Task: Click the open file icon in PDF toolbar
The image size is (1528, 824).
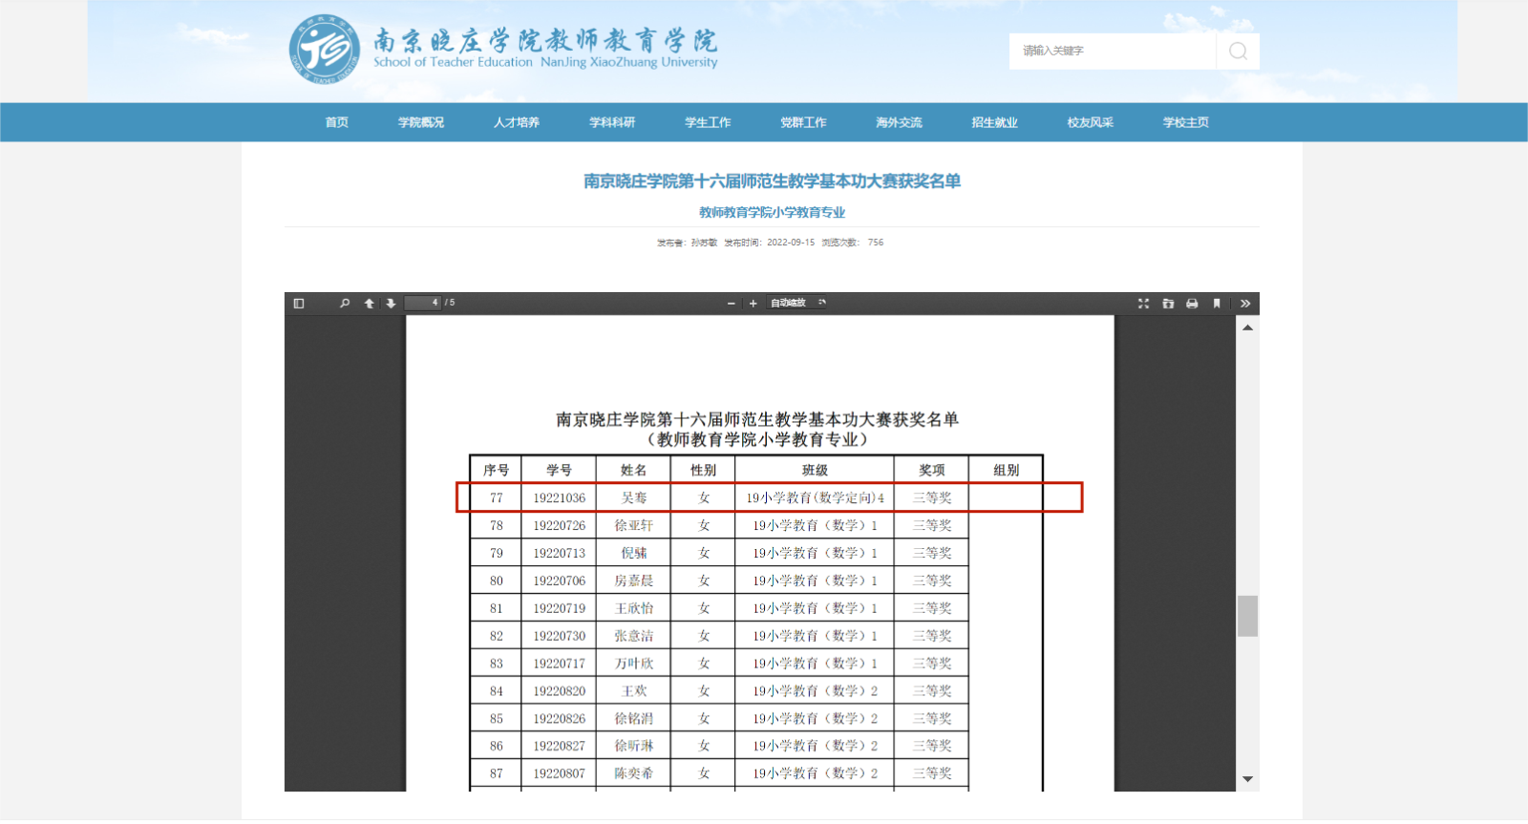Action: coord(1168,304)
